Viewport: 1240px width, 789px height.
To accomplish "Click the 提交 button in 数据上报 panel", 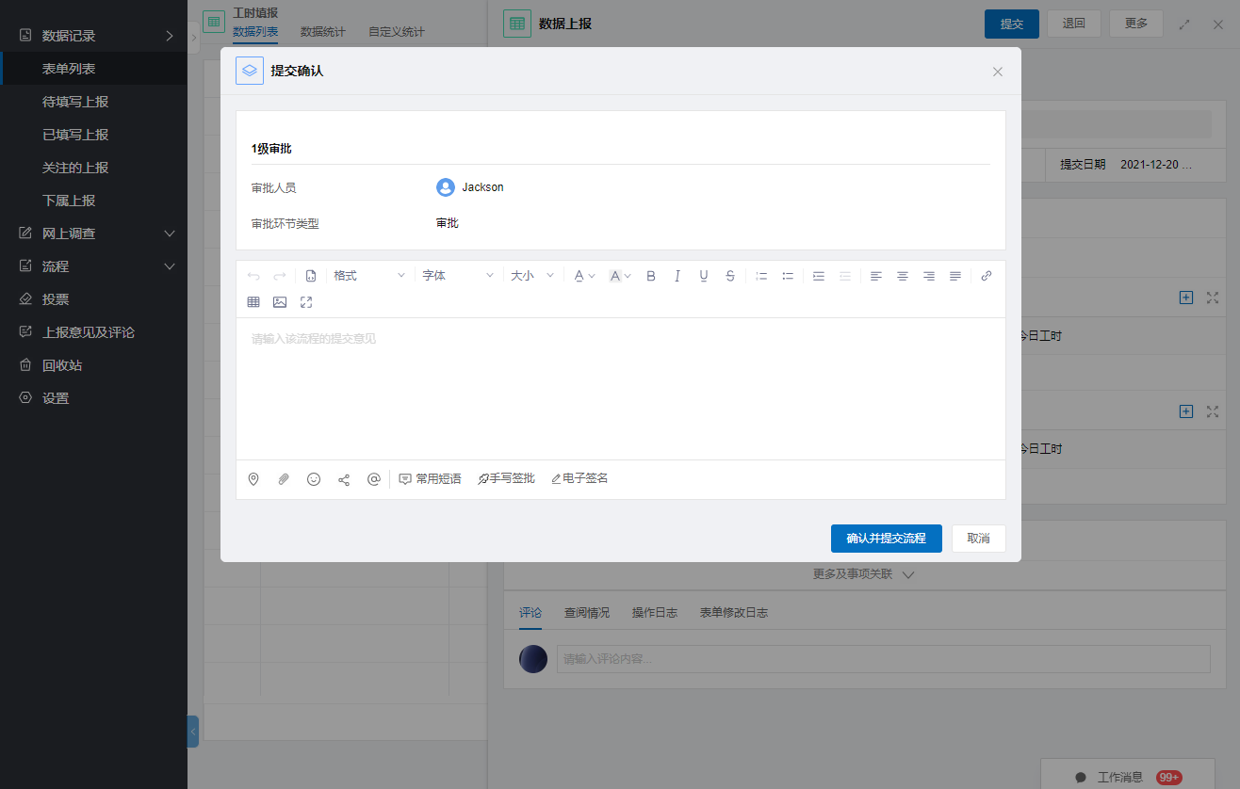I will pos(1012,24).
